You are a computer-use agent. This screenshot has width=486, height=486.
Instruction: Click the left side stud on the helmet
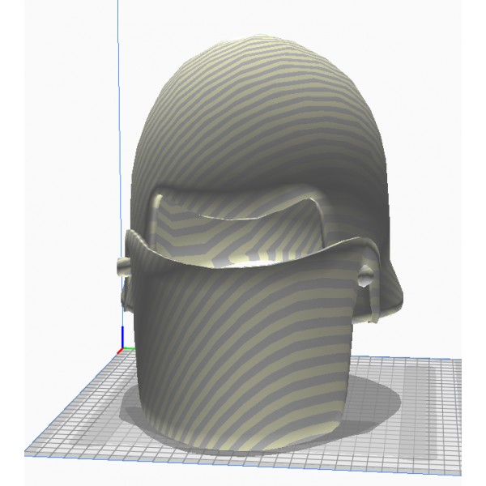[123, 266]
